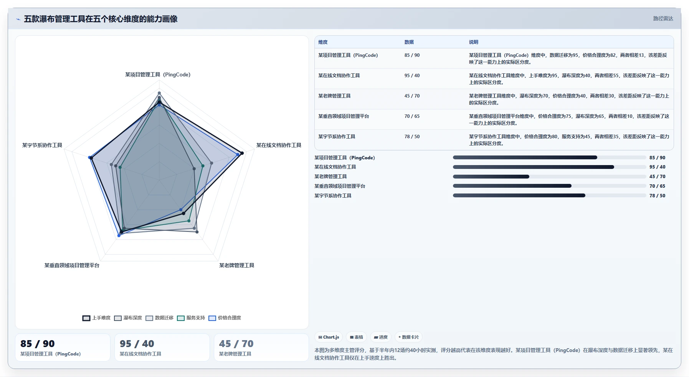The image size is (689, 377).
Task: Open the 85 / 90 PingCode stat card
Action: click(63, 347)
